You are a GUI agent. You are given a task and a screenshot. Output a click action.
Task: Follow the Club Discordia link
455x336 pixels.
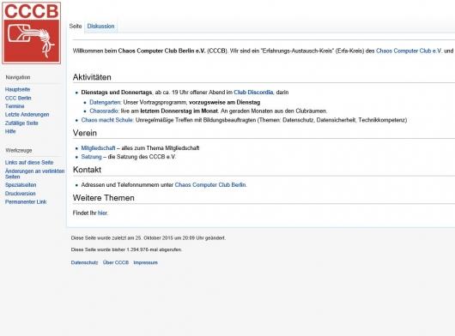pyautogui.click(x=253, y=93)
